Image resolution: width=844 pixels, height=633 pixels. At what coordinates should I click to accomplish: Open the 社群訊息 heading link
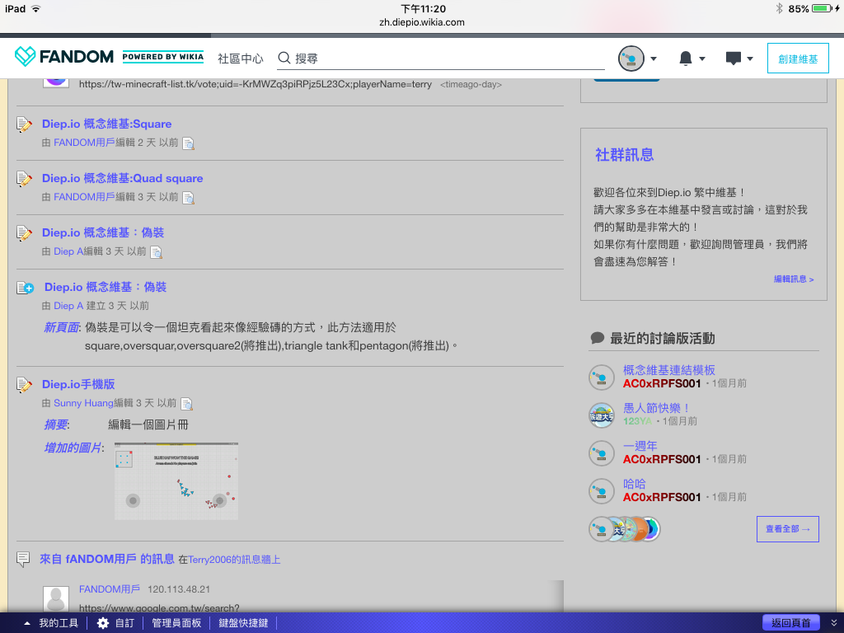tap(625, 155)
